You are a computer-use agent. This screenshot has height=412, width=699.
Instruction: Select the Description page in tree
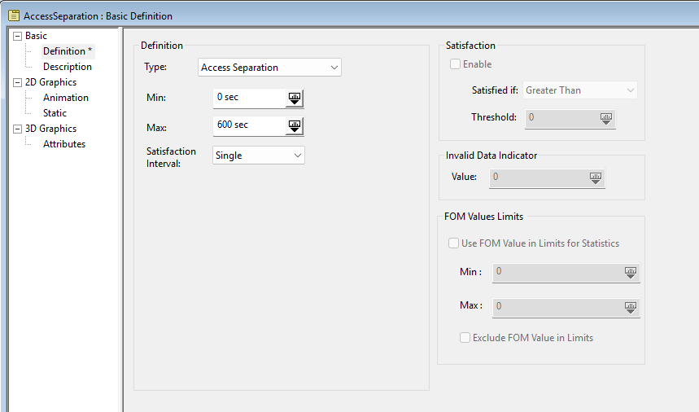(68, 67)
